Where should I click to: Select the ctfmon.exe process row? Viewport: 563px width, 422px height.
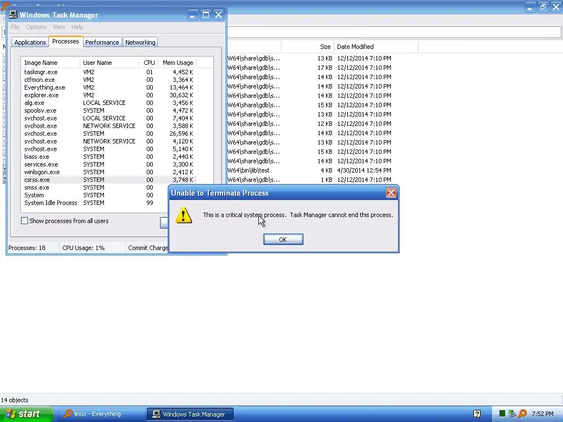coord(109,80)
